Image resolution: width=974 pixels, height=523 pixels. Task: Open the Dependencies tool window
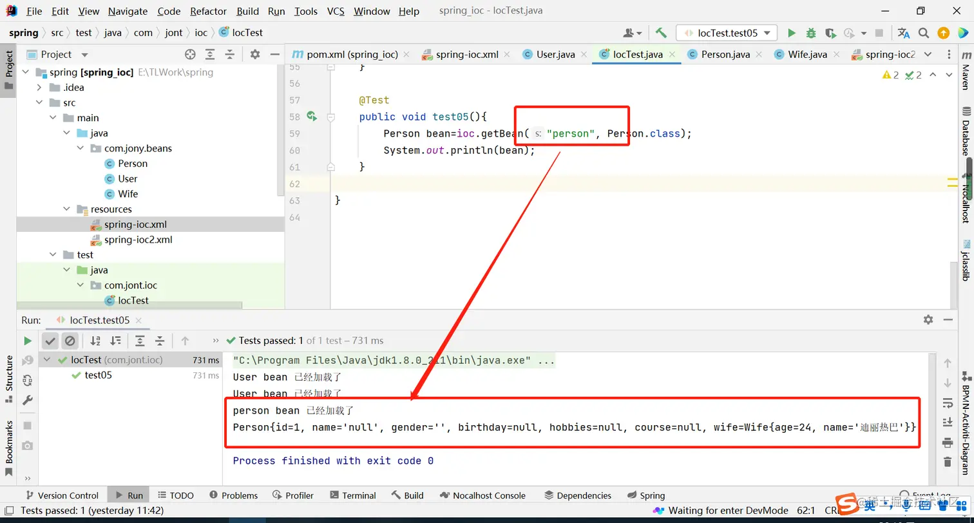pyautogui.click(x=578, y=495)
